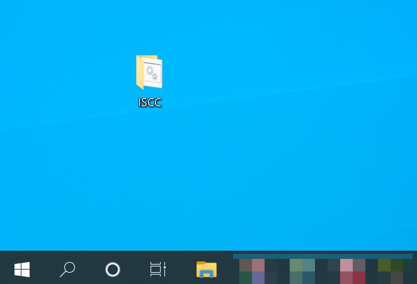Open Task View from the taskbar
This screenshot has height=284, width=417.
[x=157, y=270]
